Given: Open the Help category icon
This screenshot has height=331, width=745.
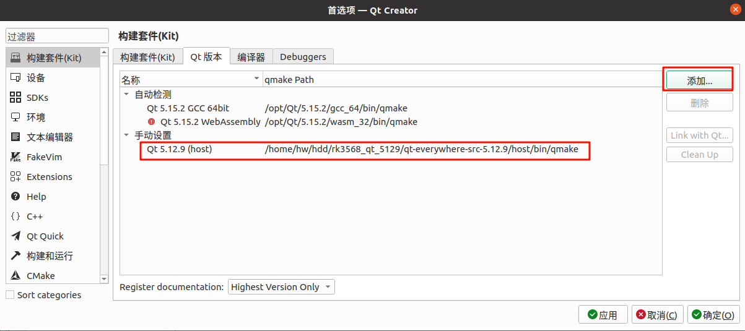Looking at the screenshot, I should 15,197.
